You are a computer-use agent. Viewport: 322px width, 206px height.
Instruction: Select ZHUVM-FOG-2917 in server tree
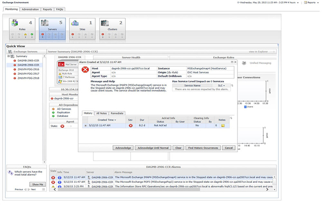click(28, 74)
